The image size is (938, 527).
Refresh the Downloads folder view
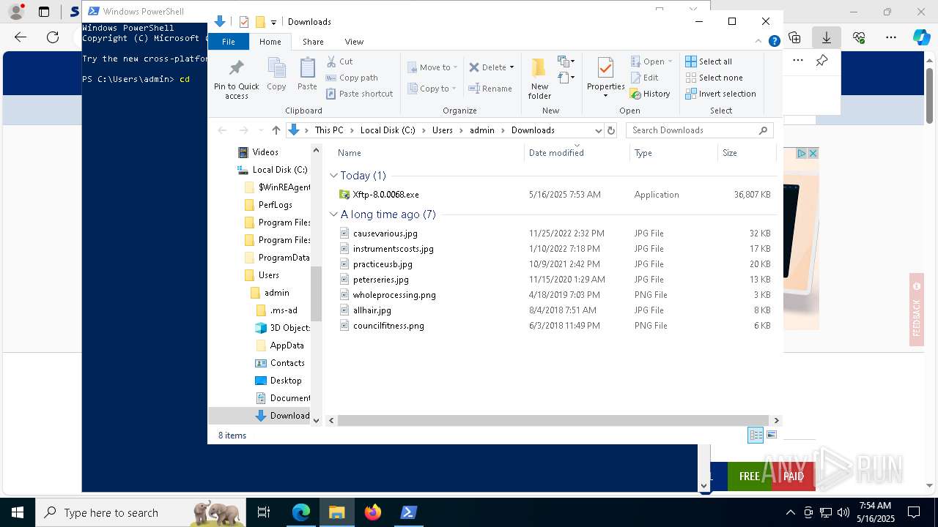click(x=610, y=130)
